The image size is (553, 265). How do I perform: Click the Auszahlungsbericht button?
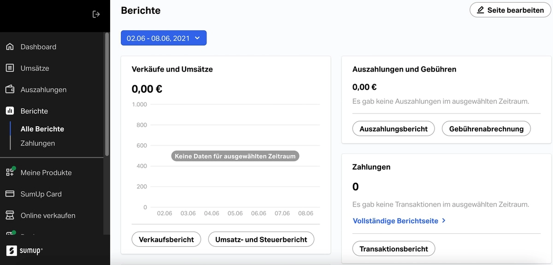[x=394, y=129]
